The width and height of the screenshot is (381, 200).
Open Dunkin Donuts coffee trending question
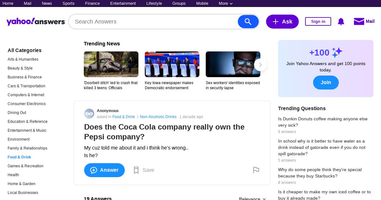[323, 122]
